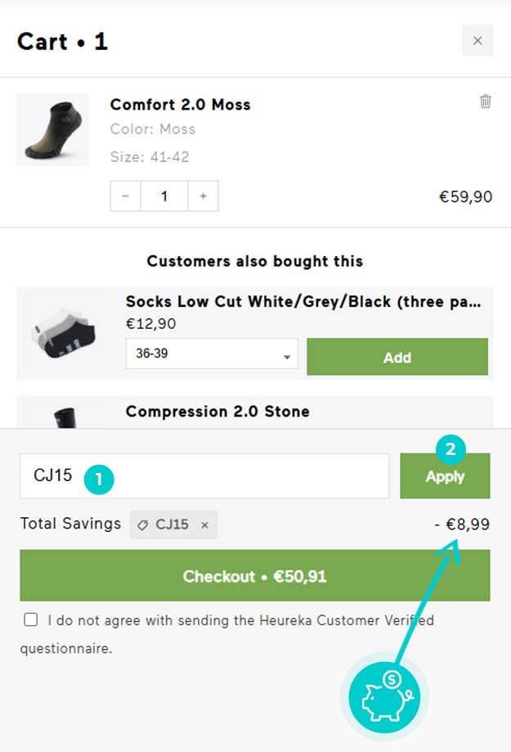Click the quantity field showing 1

(x=164, y=196)
